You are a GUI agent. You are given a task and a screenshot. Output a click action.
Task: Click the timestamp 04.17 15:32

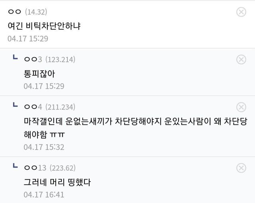point(44,147)
